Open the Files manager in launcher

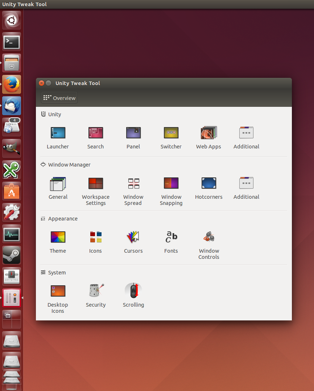point(12,63)
